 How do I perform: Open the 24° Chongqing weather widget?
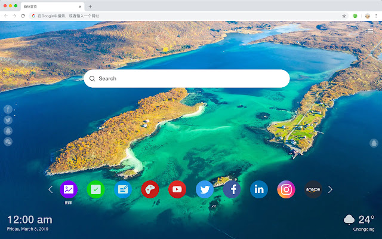point(360,222)
